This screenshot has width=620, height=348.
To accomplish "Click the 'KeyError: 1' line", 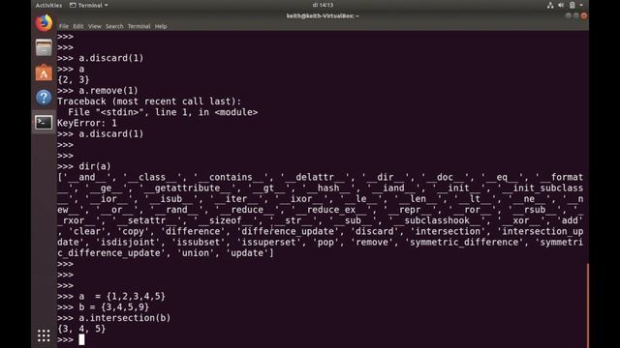I will 87,123.
